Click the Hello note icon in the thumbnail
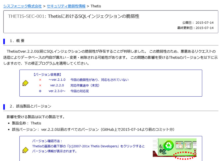Screen dimensions: 221x161 [188, 144]
